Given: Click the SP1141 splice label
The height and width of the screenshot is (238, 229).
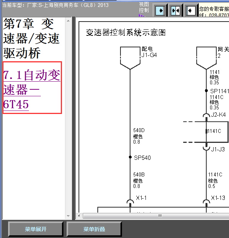Looking at the screenshot, I should pos(219,91).
